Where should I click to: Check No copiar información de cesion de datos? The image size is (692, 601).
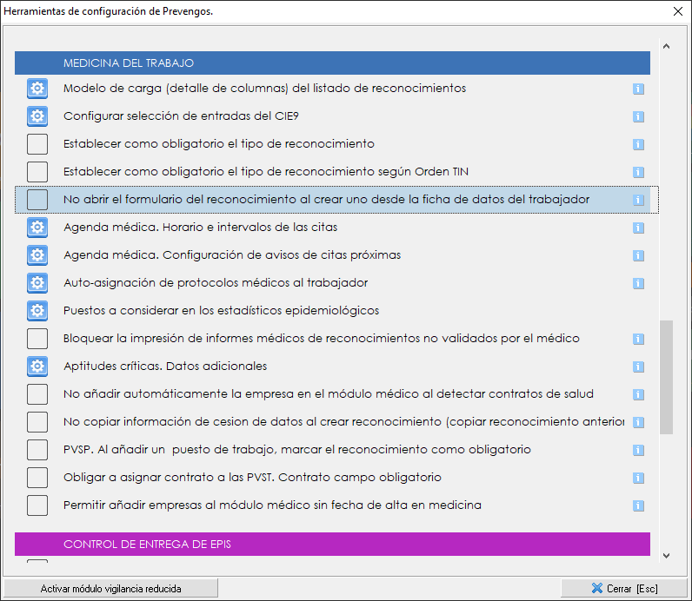[x=37, y=422]
